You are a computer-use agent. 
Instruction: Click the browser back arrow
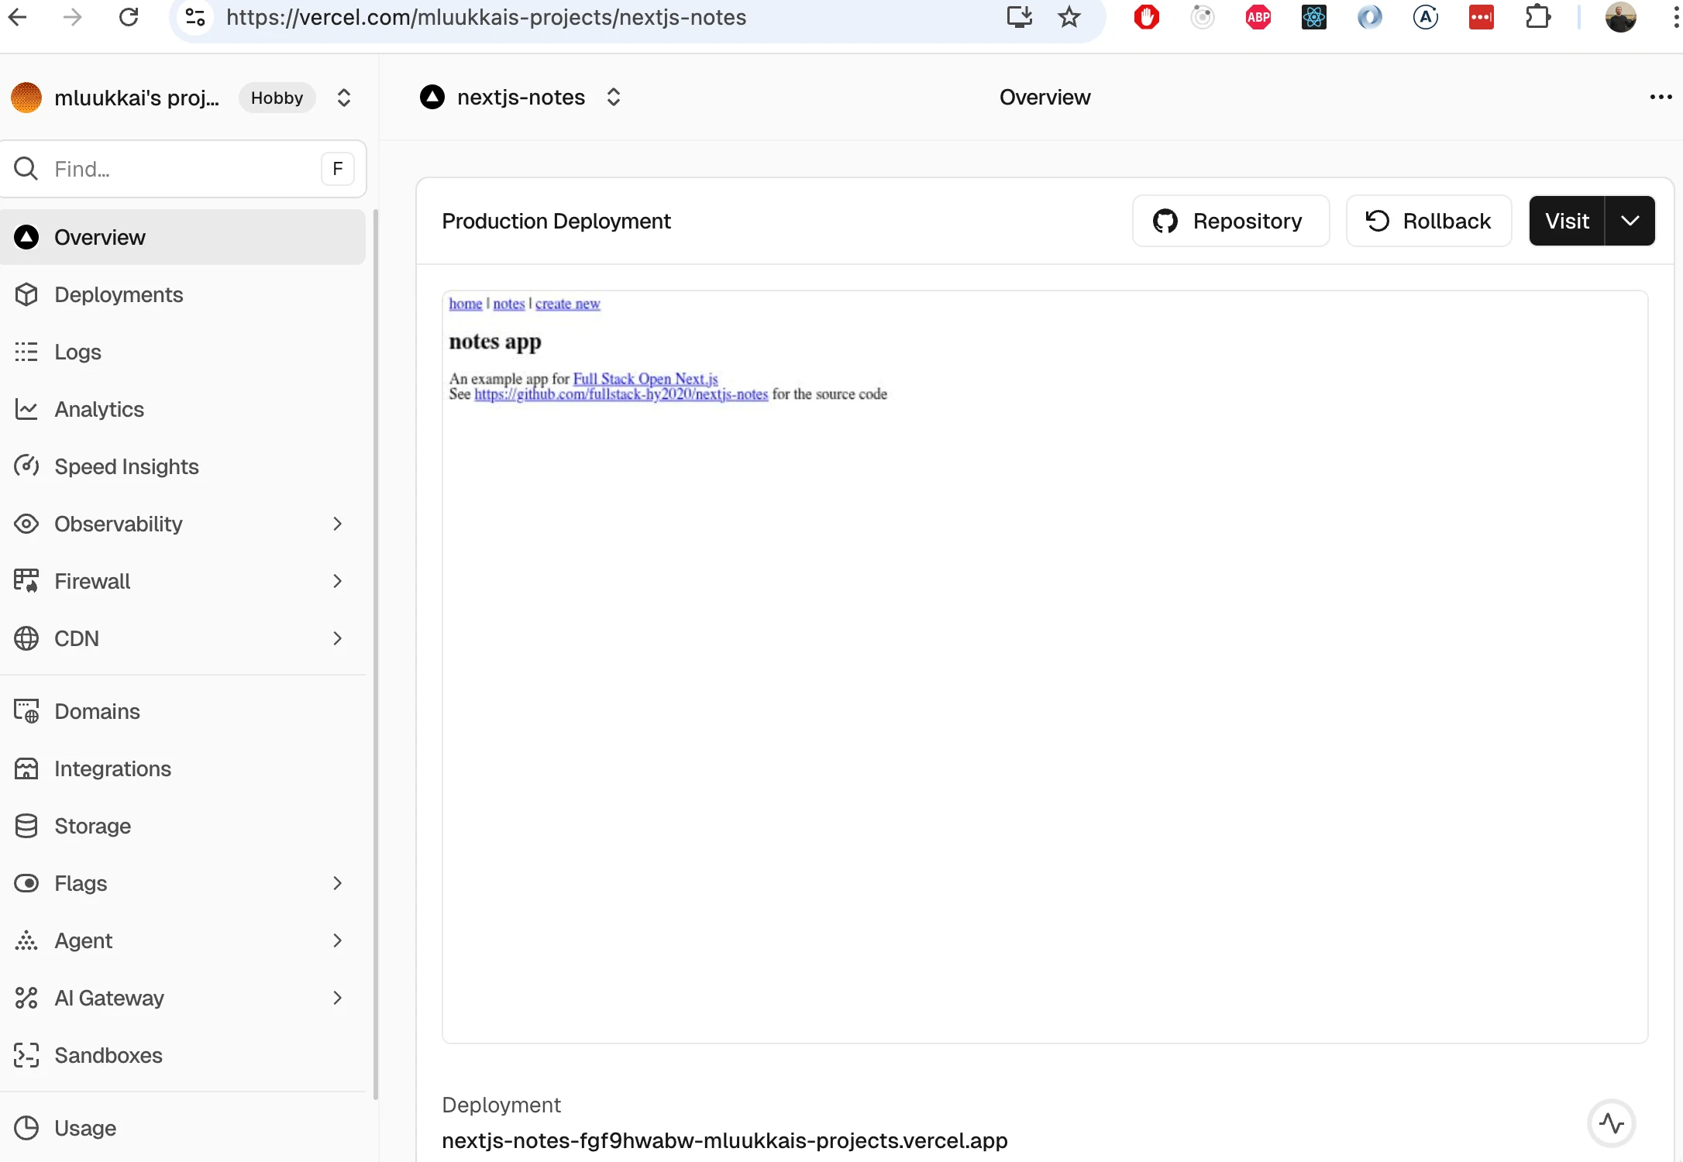[17, 17]
